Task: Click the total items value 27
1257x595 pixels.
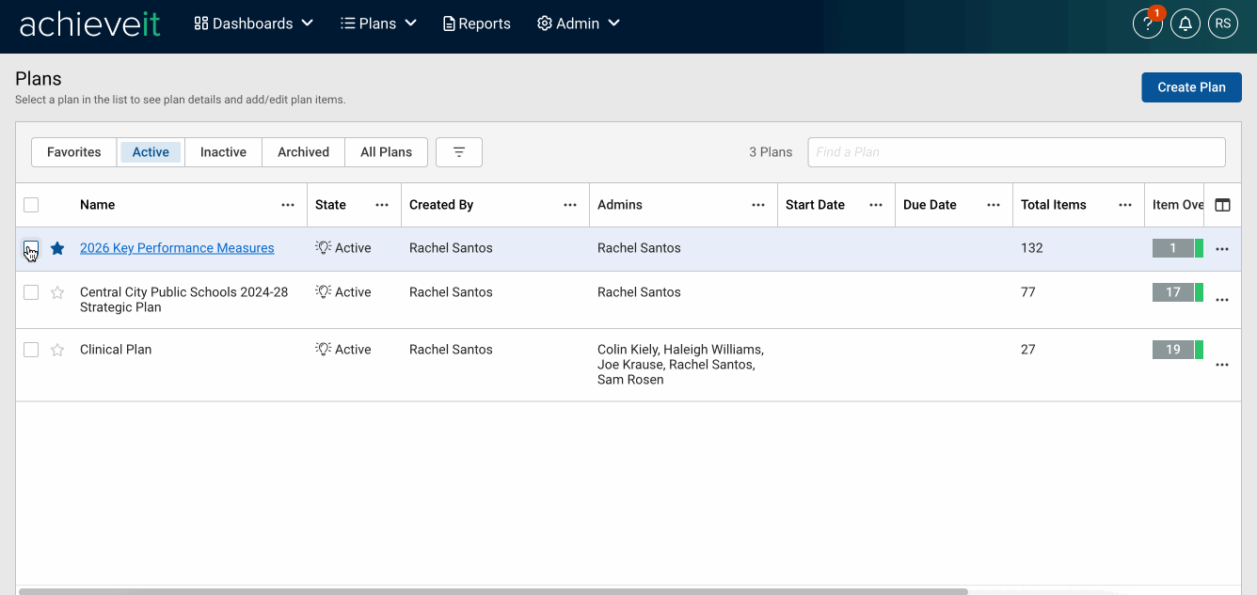Action: click(1028, 350)
